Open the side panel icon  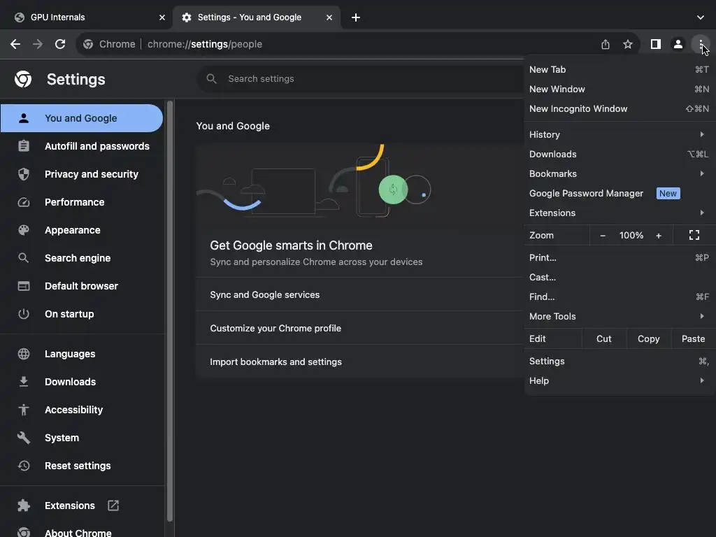655,44
